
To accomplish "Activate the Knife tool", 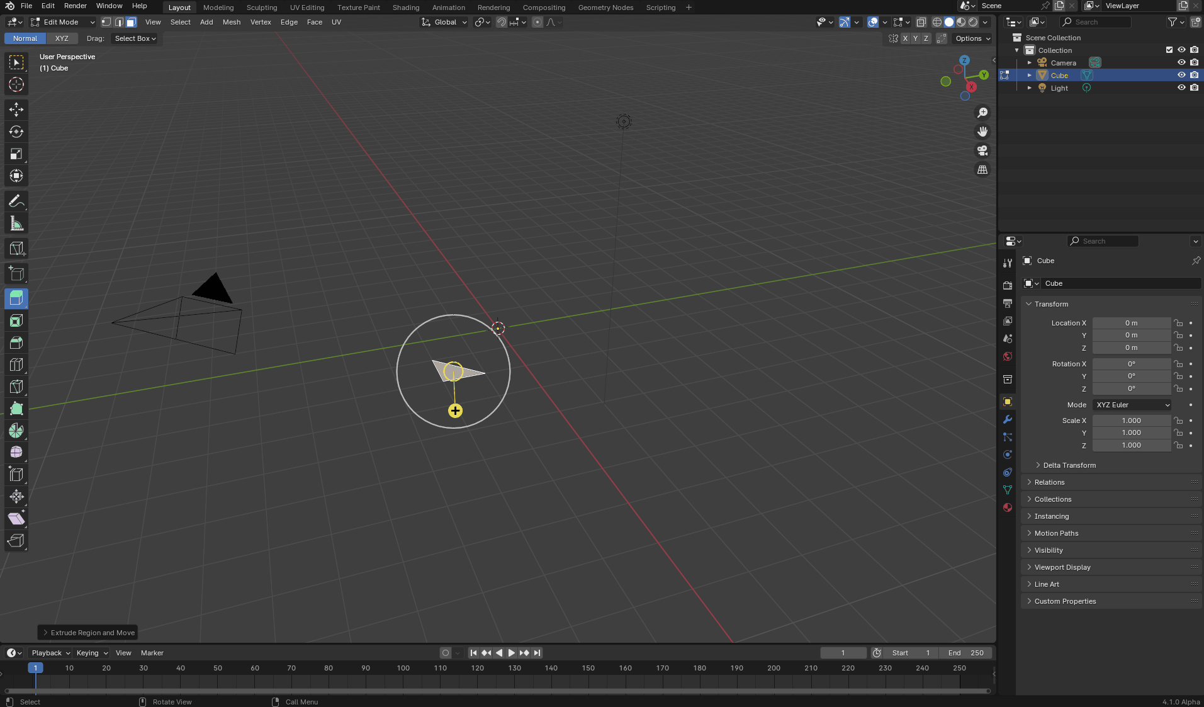I will (x=16, y=387).
